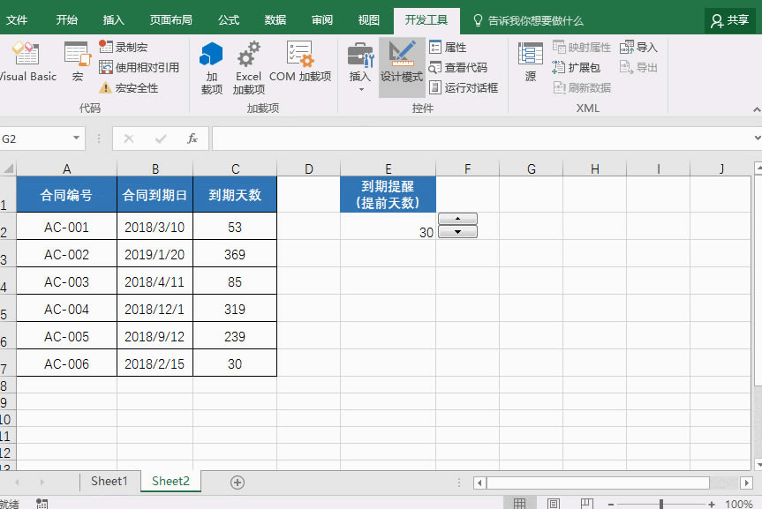Click the confirm checkmark formula button
Screen dimensions: 762x509
(x=161, y=138)
